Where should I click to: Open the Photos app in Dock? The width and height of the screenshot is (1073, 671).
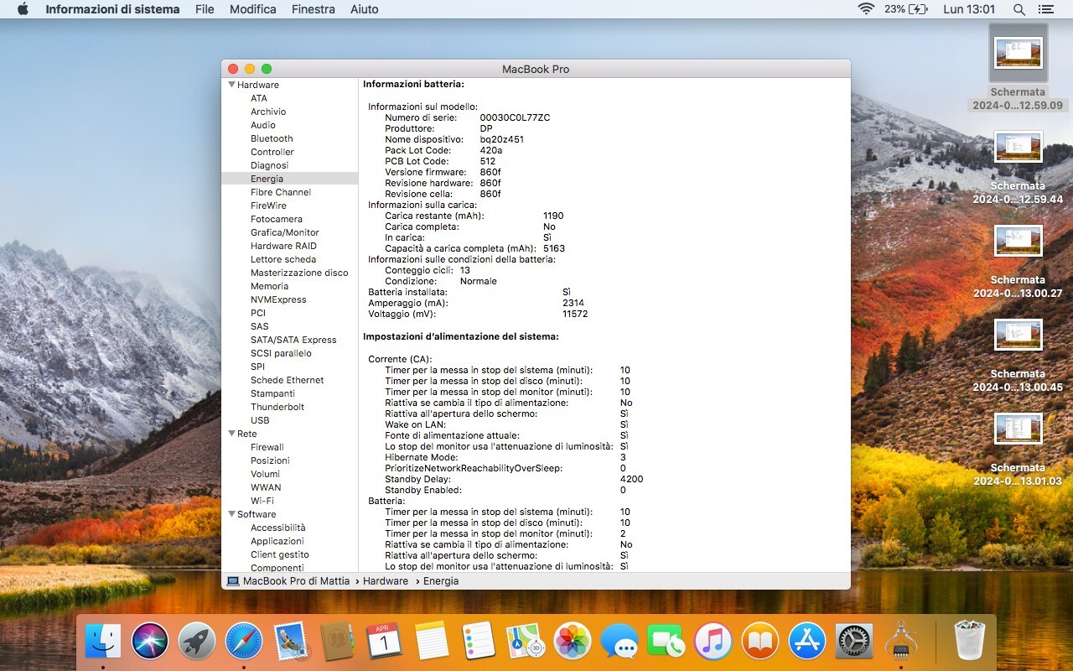(573, 642)
